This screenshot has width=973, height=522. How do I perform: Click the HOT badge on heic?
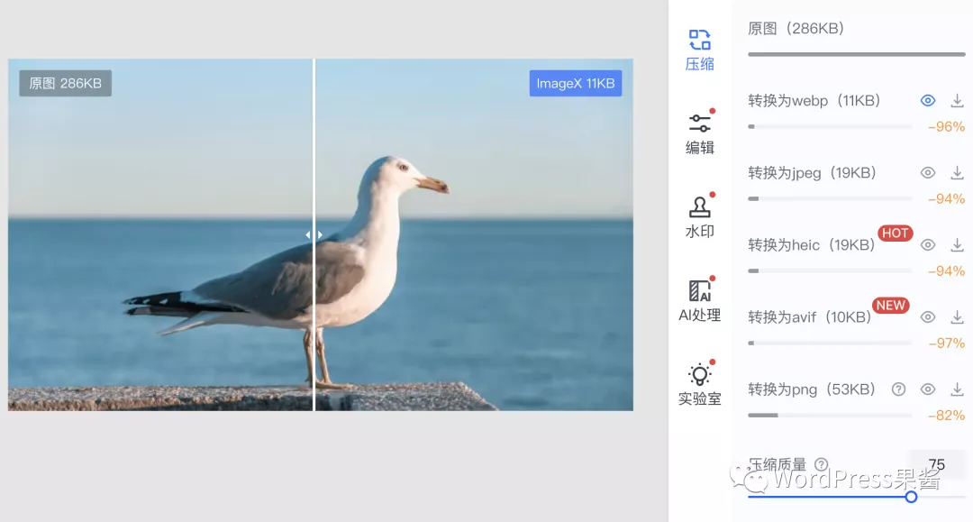[895, 234]
